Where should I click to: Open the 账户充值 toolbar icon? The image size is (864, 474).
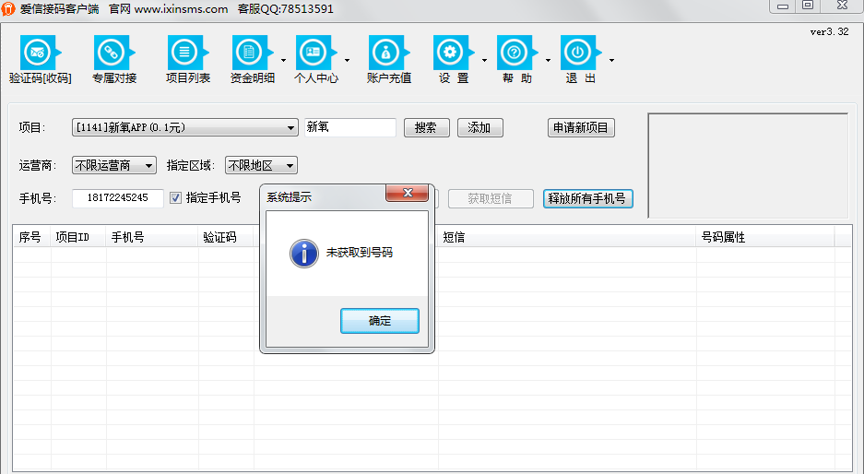point(389,53)
